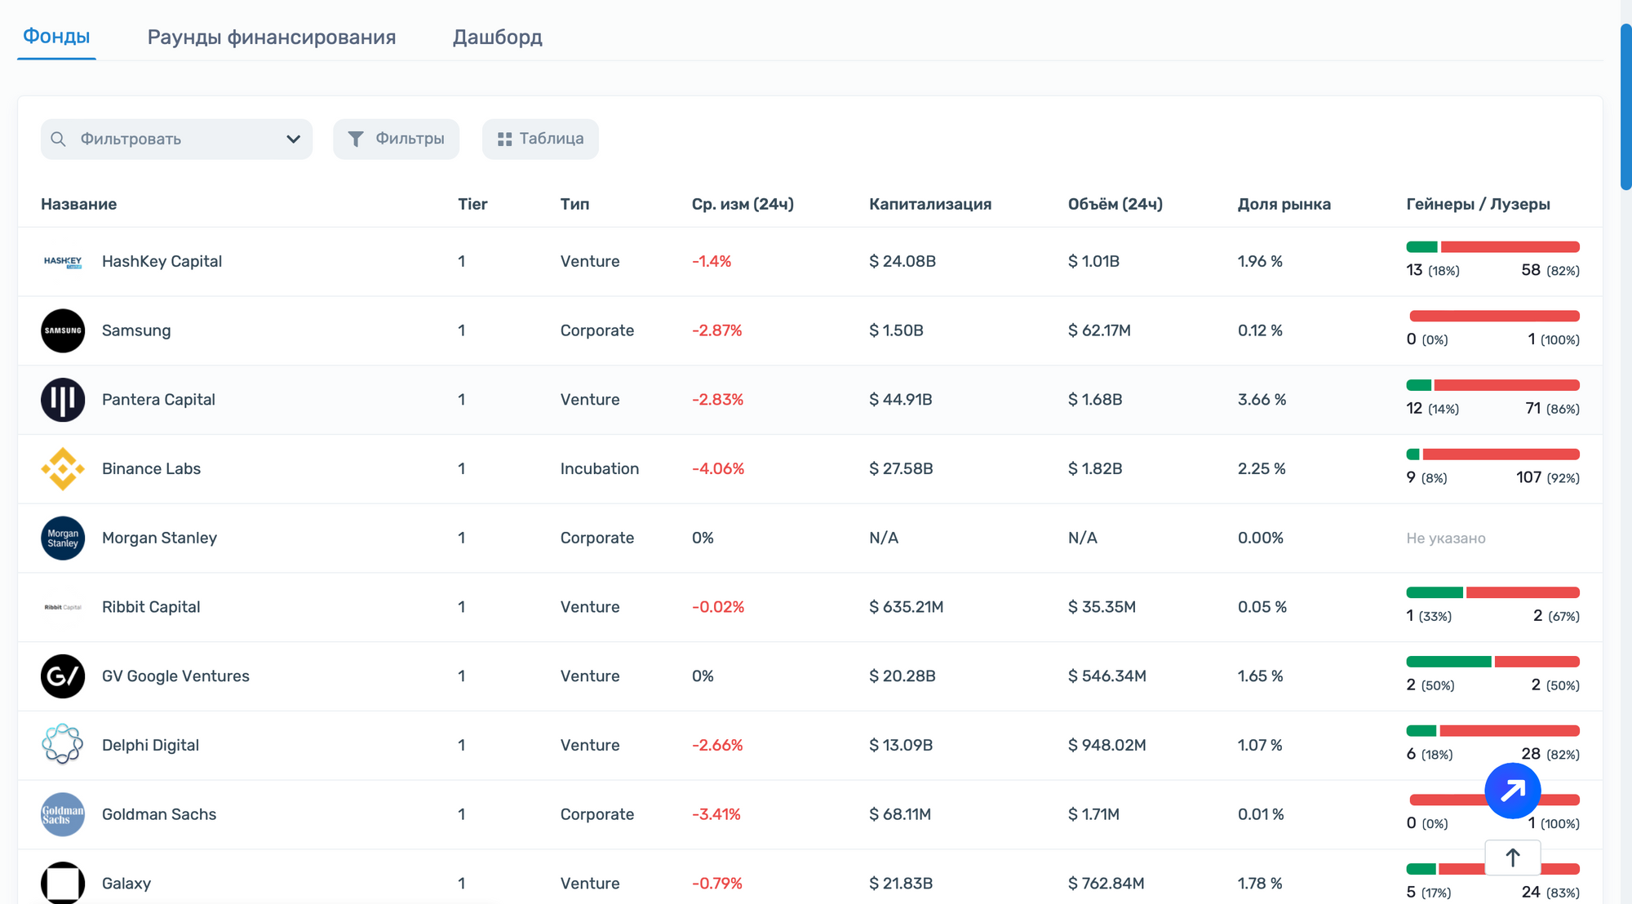This screenshot has height=904, width=1632.
Task: Click Ribbit Capital capitalization $ 635.21M
Action: pyautogui.click(x=907, y=607)
